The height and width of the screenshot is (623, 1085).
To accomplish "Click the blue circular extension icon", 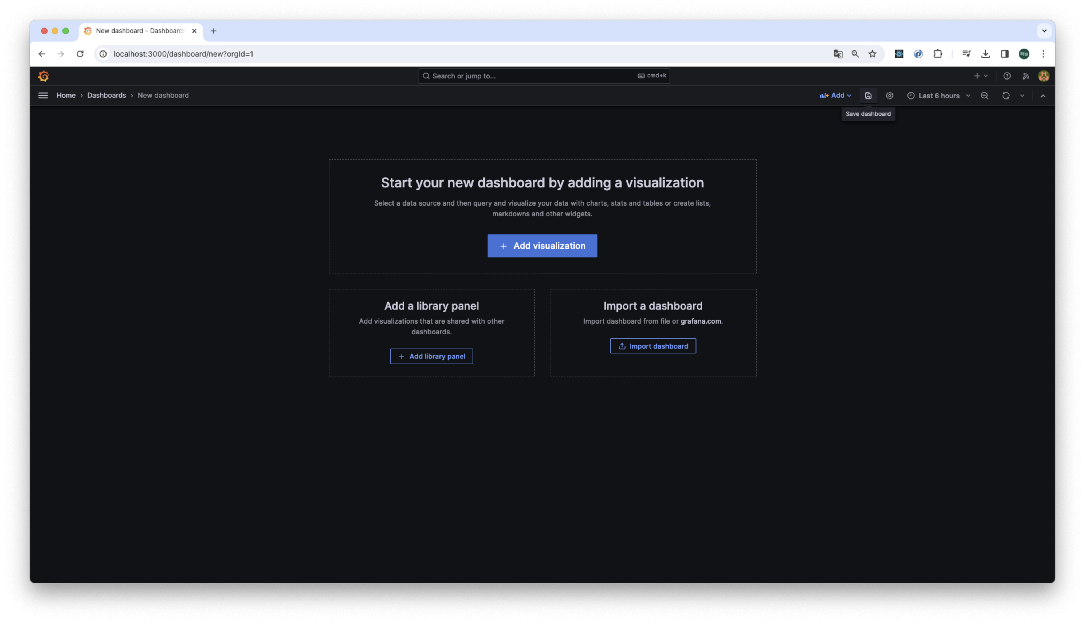I will (918, 54).
